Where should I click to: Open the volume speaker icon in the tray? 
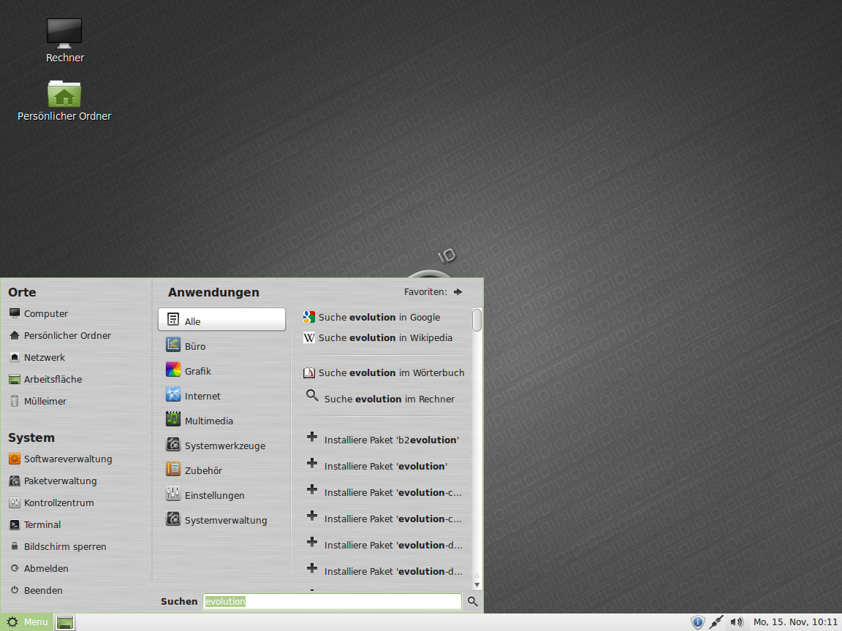736,622
